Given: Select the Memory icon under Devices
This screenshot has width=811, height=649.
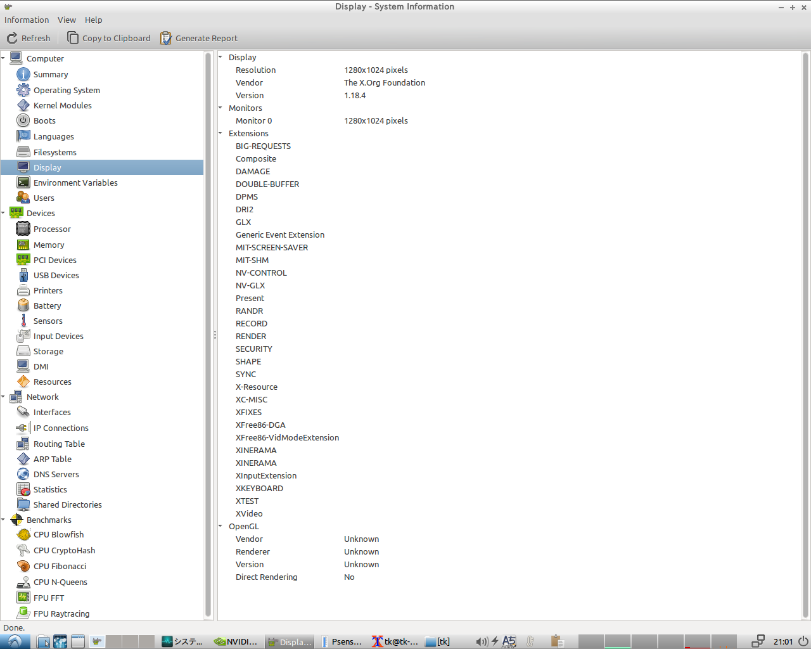Looking at the screenshot, I should 23,245.
